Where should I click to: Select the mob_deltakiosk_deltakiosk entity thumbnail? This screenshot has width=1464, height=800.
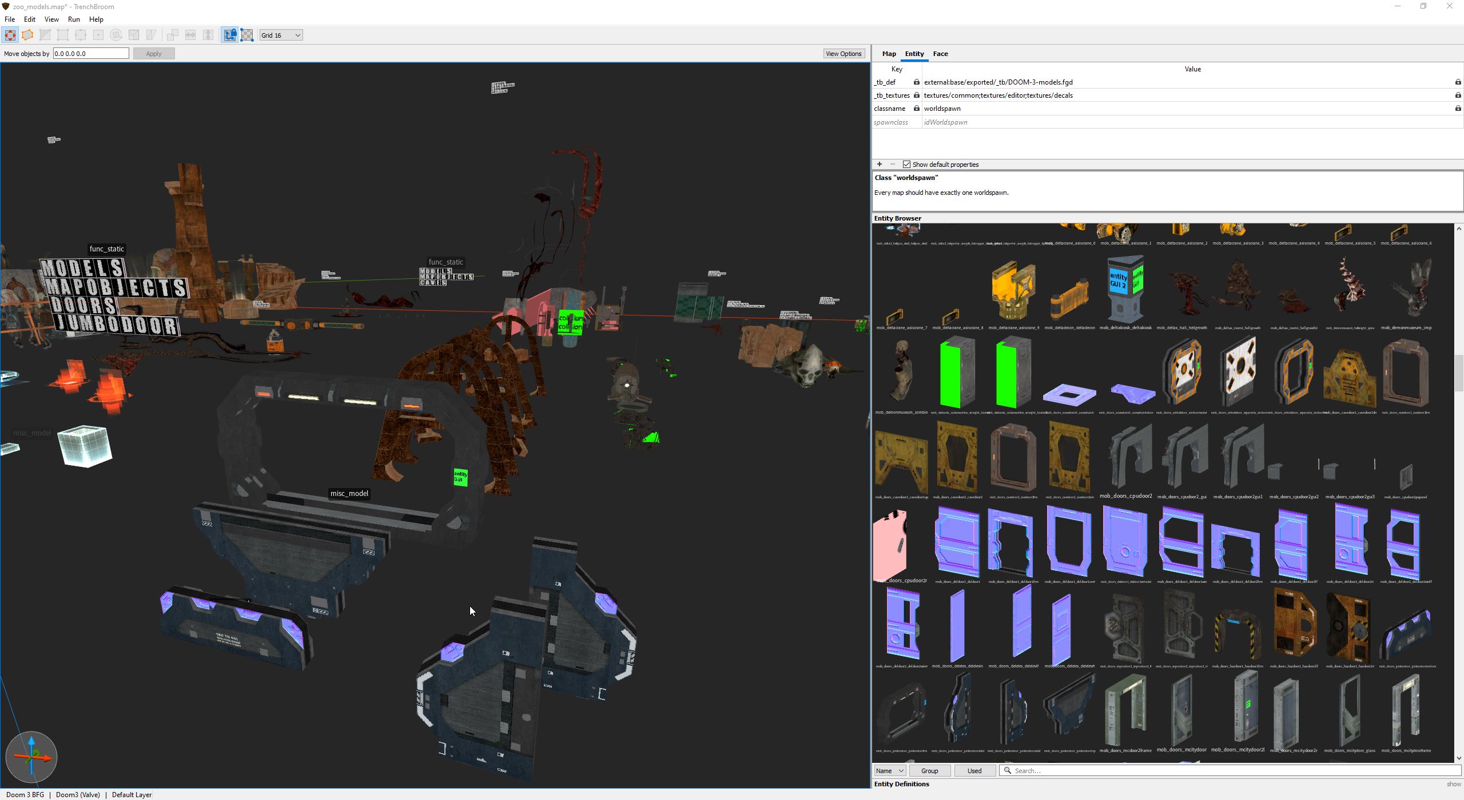(x=1125, y=290)
